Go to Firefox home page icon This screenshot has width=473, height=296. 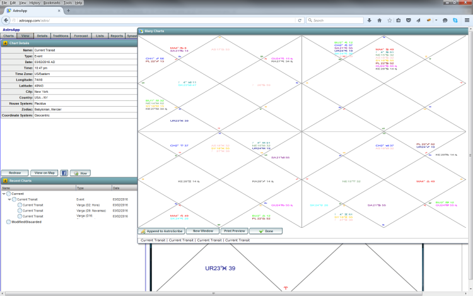[380, 20]
